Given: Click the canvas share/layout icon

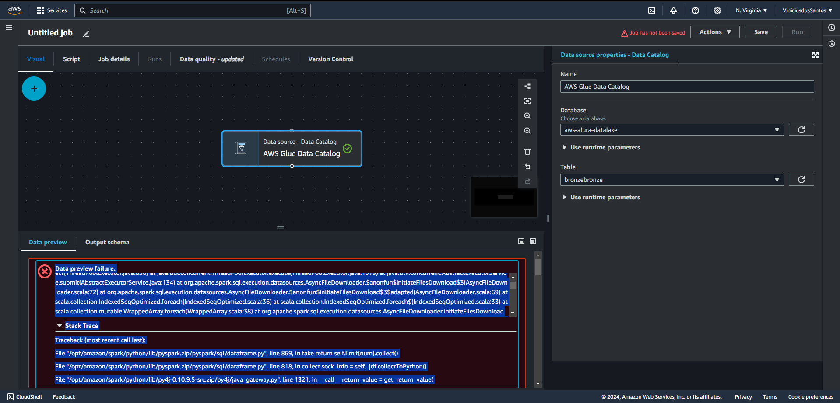Looking at the screenshot, I should (x=527, y=87).
